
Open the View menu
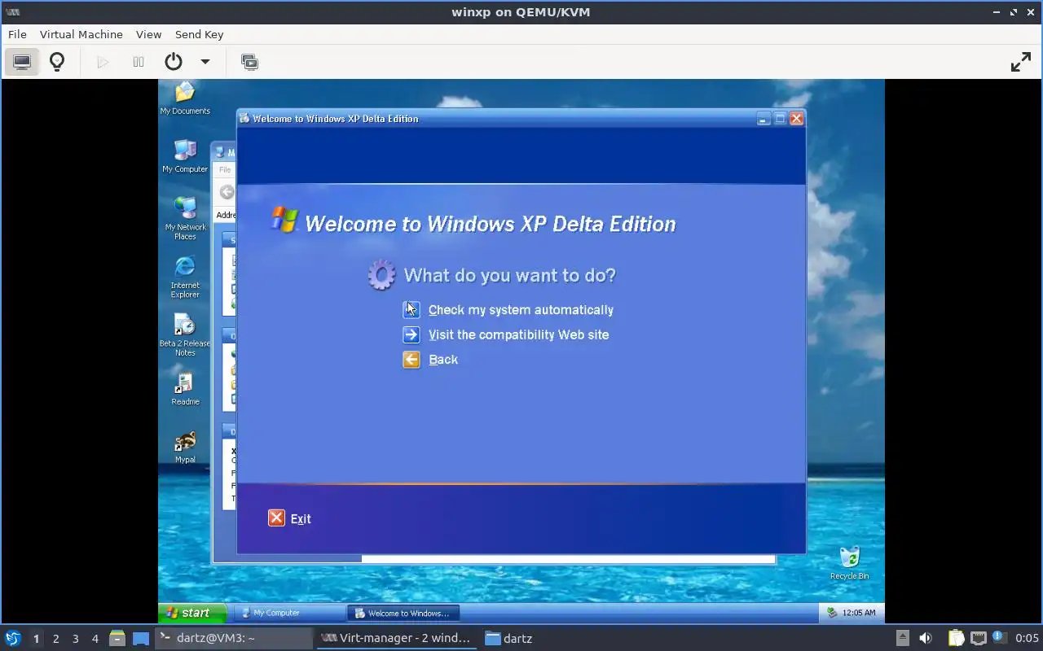(x=148, y=34)
